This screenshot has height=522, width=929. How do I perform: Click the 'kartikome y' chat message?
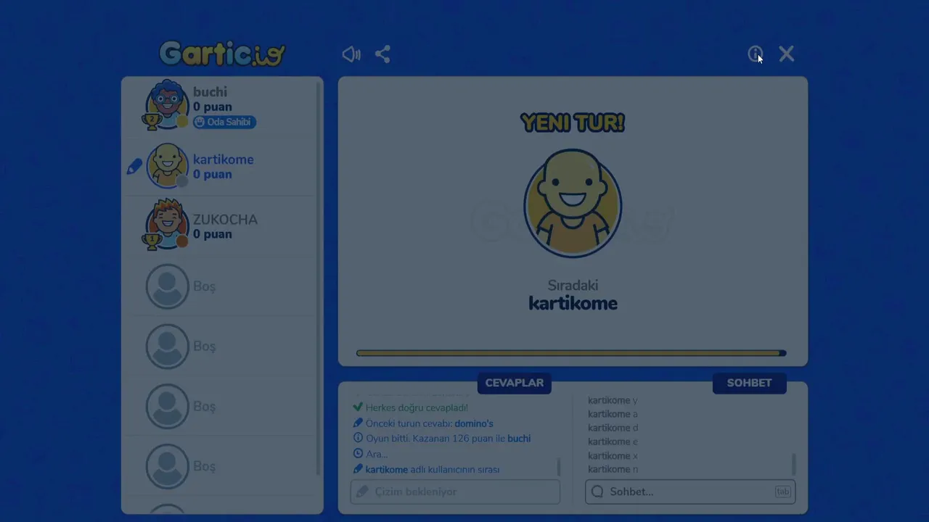point(613,400)
